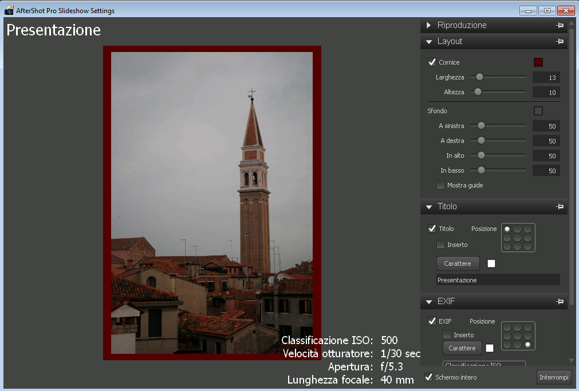Select top-left position for Titolo
Image resolution: width=579 pixels, height=391 pixels.
coord(507,229)
